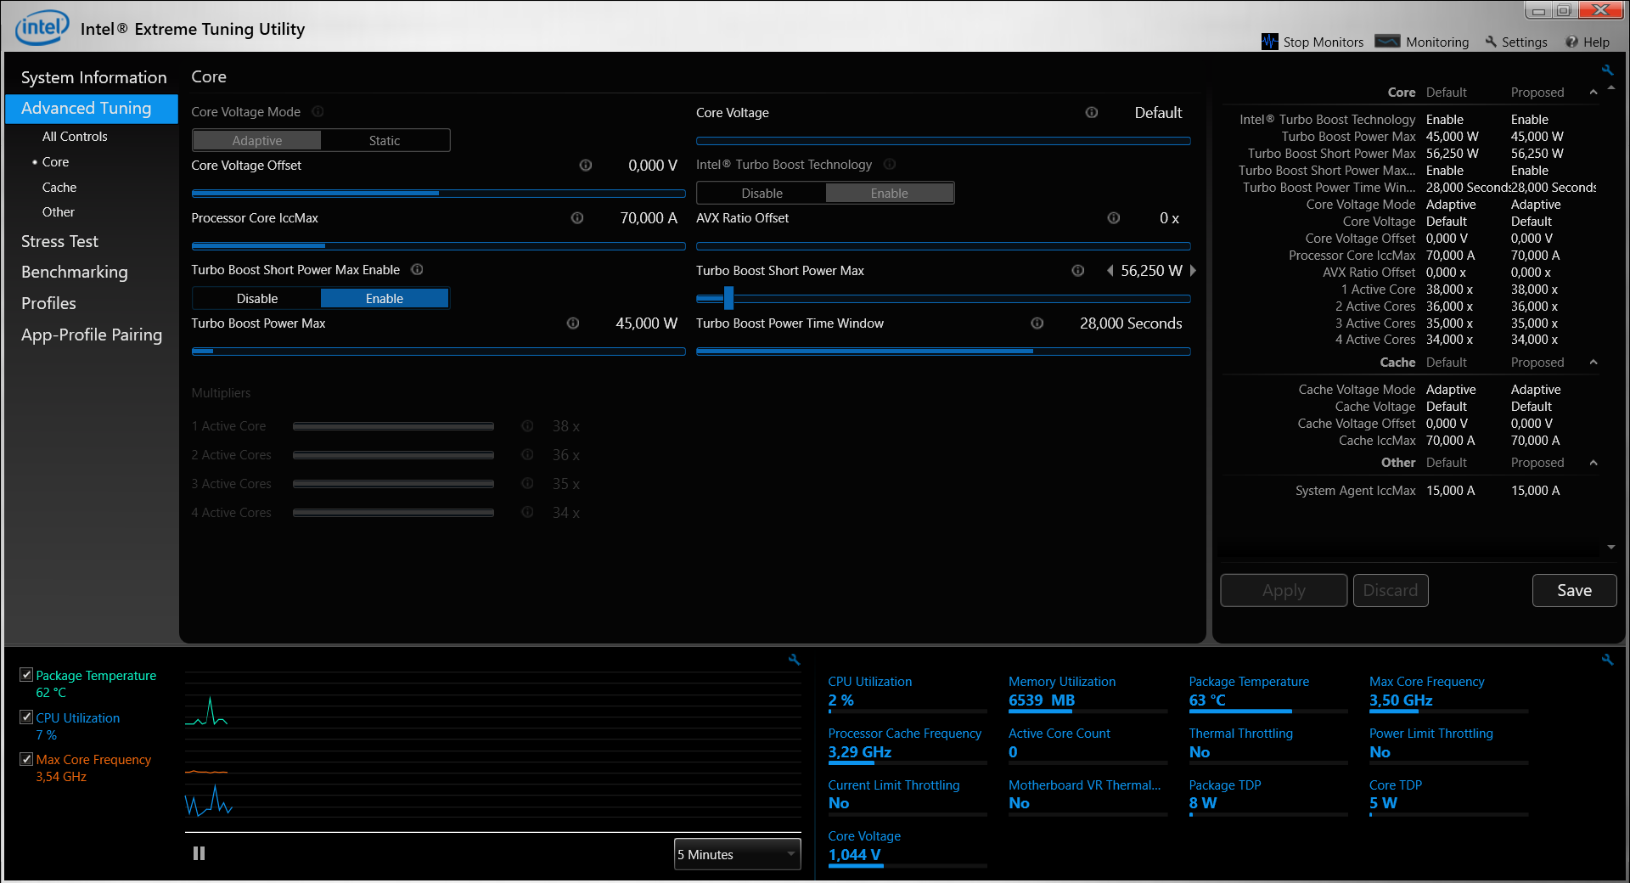Image resolution: width=1630 pixels, height=883 pixels.
Task: Show info icon next to Core Voltage
Action: tap(1092, 112)
